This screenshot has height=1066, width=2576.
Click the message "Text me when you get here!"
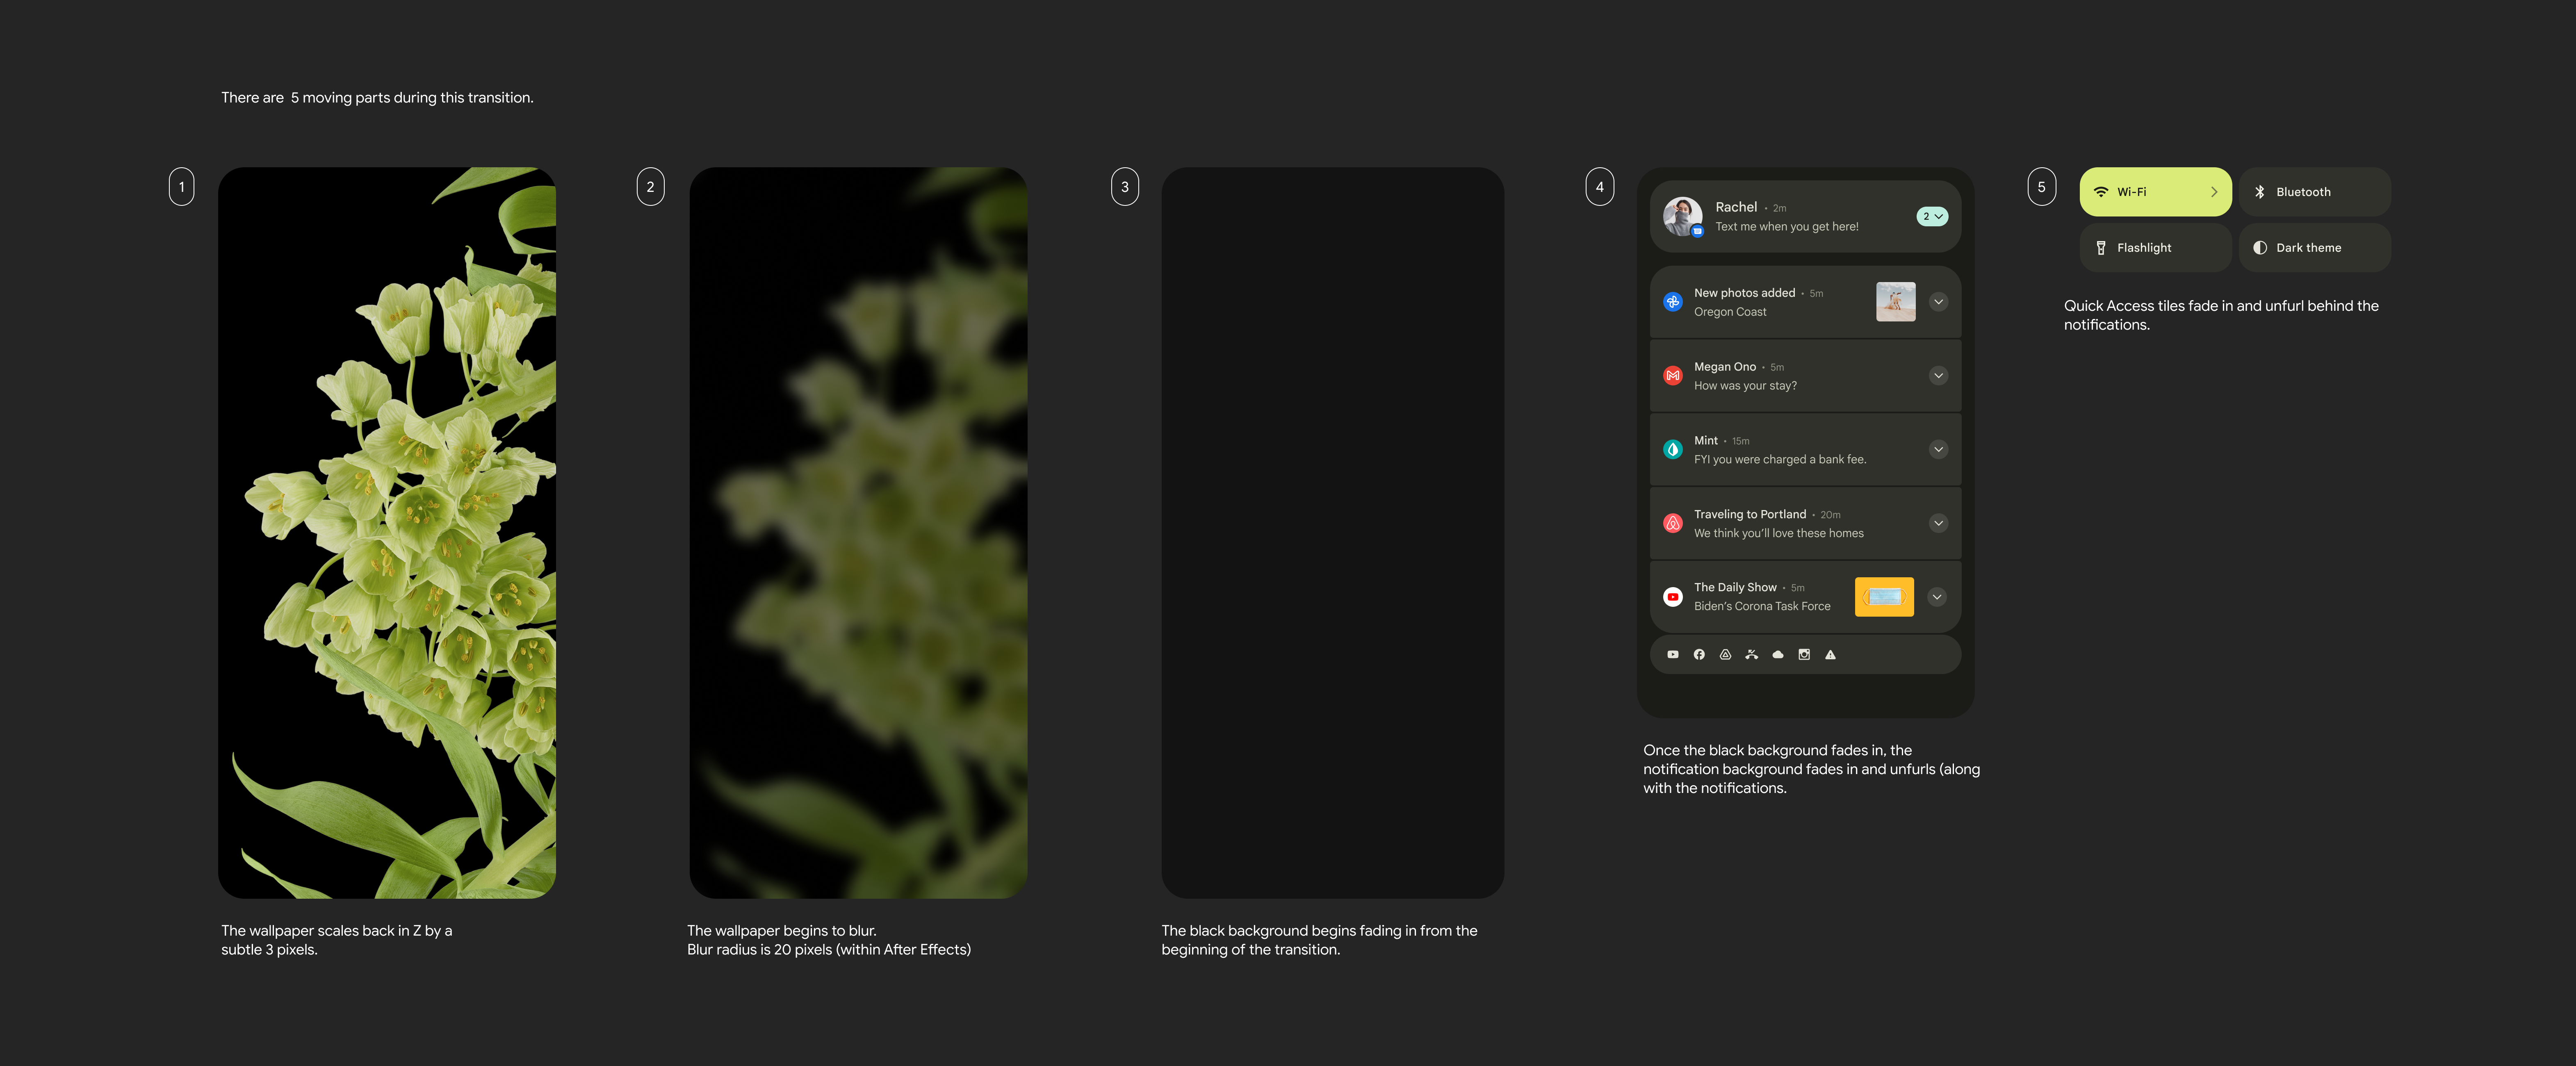(x=1787, y=227)
